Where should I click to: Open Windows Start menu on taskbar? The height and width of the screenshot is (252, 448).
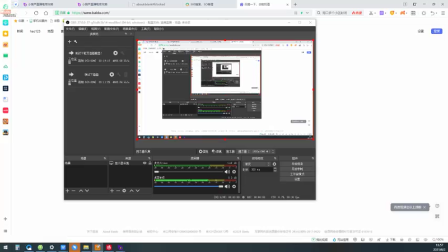(6, 248)
